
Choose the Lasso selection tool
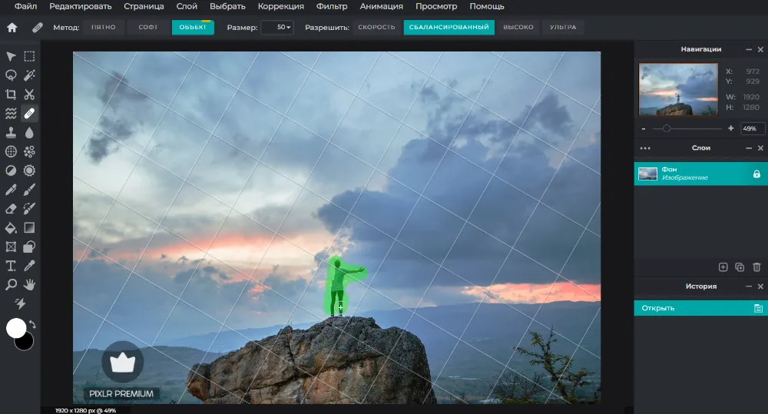[11, 75]
